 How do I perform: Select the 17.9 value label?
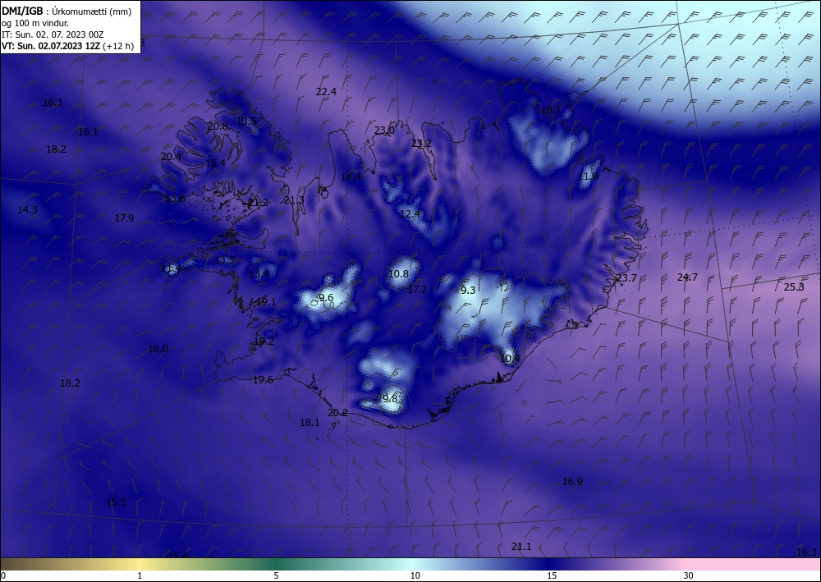(124, 218)
